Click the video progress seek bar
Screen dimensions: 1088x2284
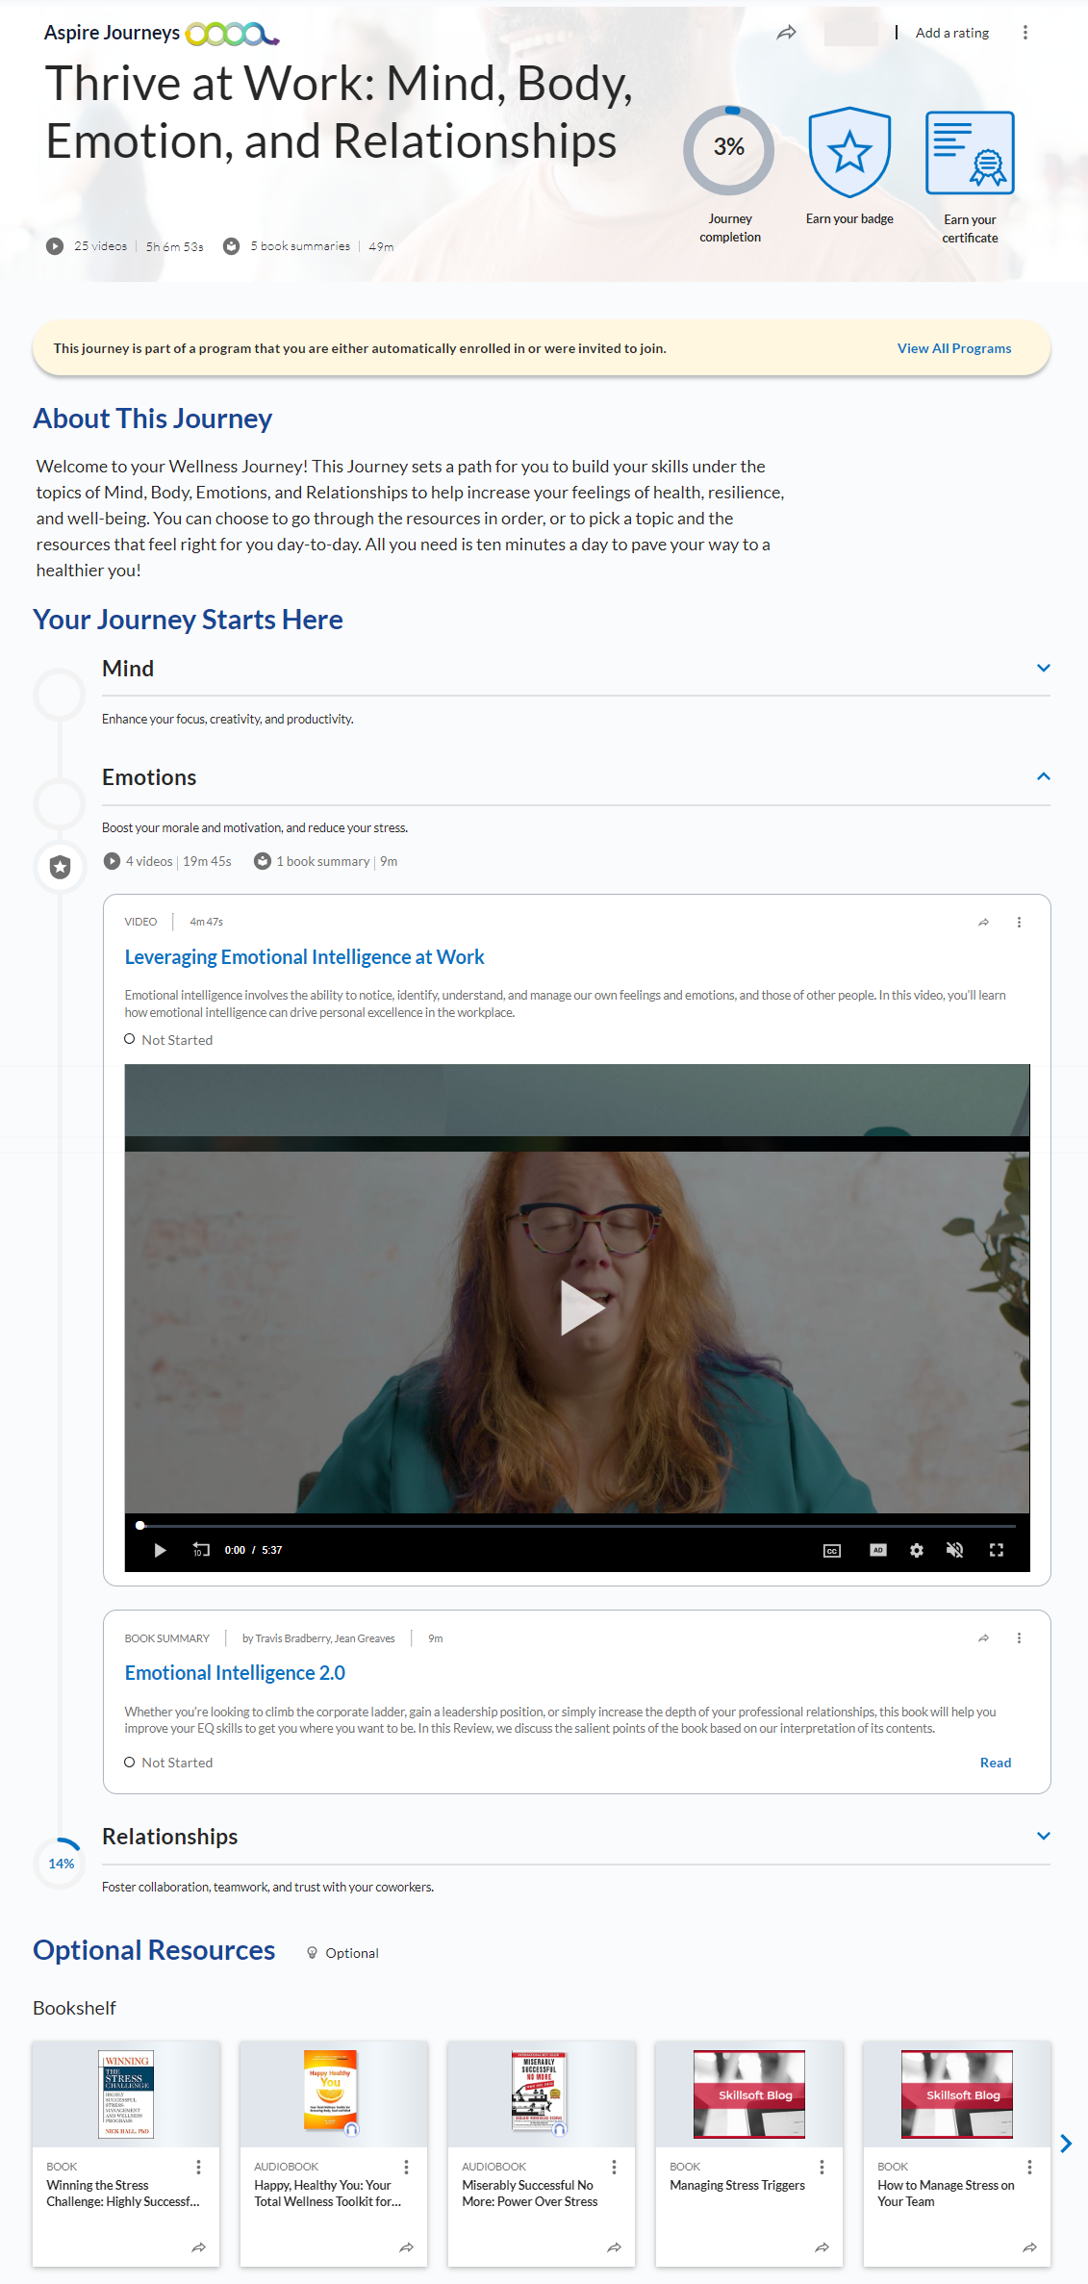(577, 1526)
